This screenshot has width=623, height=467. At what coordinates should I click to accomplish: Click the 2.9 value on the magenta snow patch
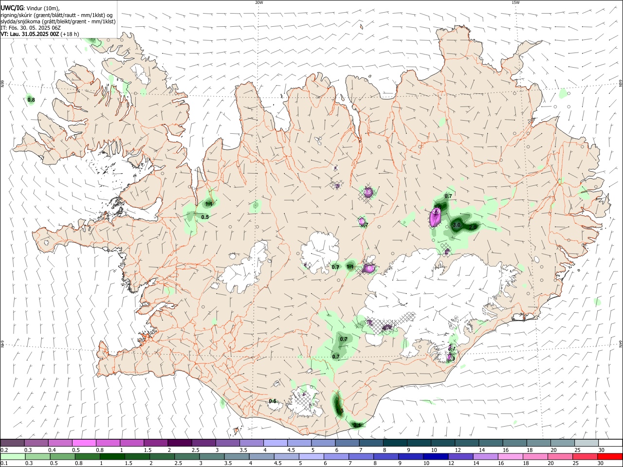437,212
